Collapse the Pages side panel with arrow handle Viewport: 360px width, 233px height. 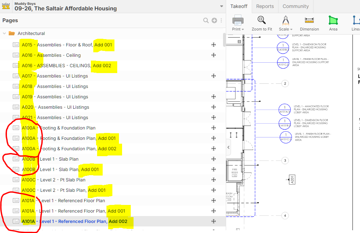coord(228,147)
